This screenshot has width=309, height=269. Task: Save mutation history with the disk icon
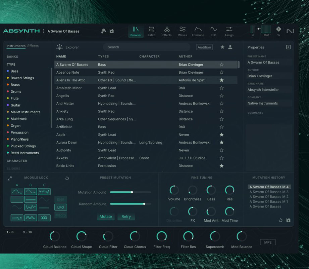coord(288,221)
